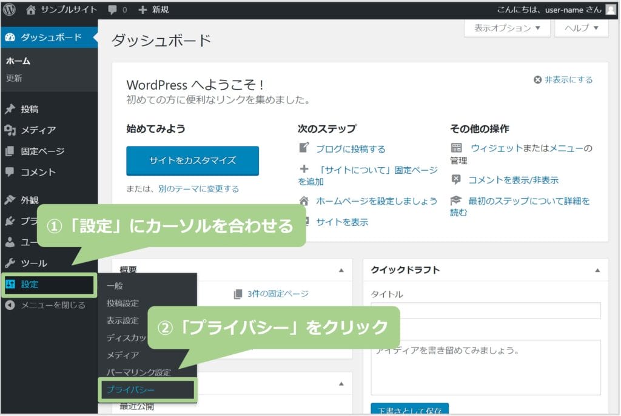This screenshot has width=621, height=416.
Task: Click the ダッシュボード gauge icon
Action: 10,38
